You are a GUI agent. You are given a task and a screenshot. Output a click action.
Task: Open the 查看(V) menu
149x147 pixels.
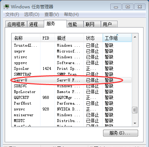point(51,14)
